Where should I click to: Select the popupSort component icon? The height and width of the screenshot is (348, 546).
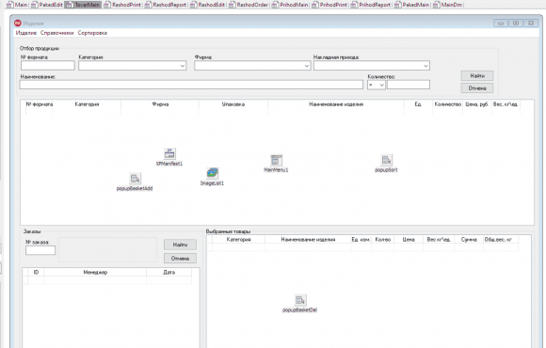point(386,160)
